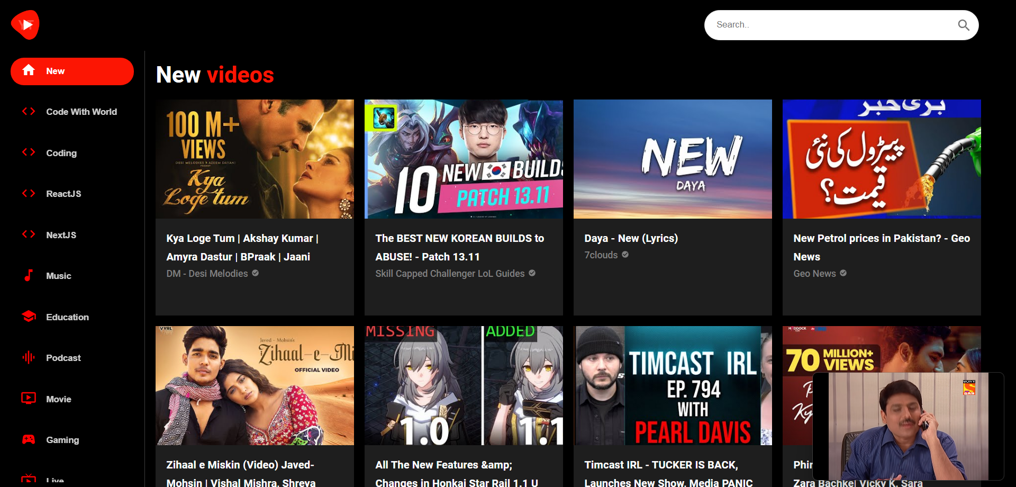Click verified badge next to Geo News
This screenshot has width=1016, height=487.
pyautogui.click(x=843, y=273)
